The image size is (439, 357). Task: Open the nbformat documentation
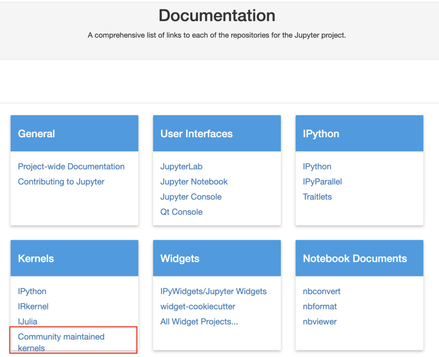(x=320, y=306)
